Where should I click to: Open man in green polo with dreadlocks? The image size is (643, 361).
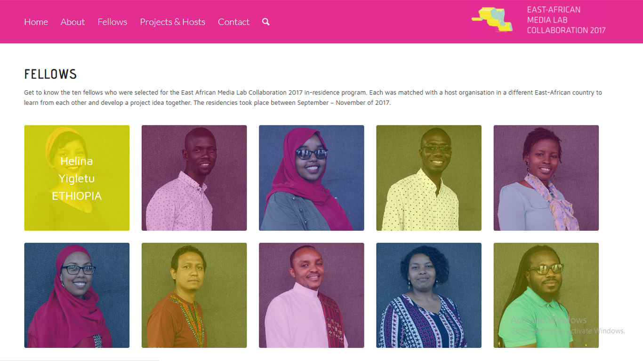[x=546, y=295]
